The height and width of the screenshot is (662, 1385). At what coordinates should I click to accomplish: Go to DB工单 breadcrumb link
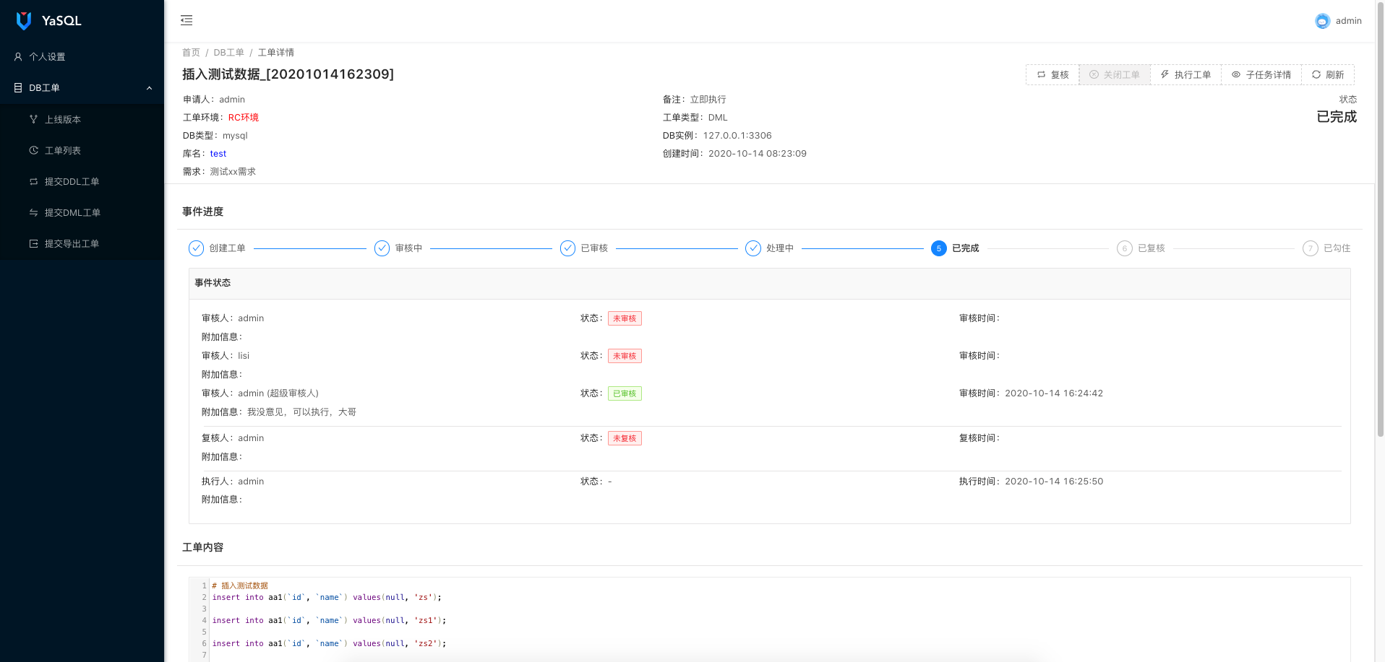pos(228,53)
